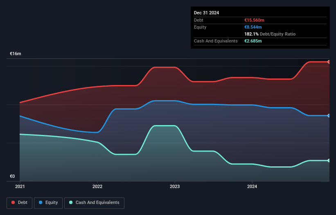Image resolution: width=336 pixels, height=215 pixels.
Task: Click the Debt label in tooltip
Action: tap(198, 20)
